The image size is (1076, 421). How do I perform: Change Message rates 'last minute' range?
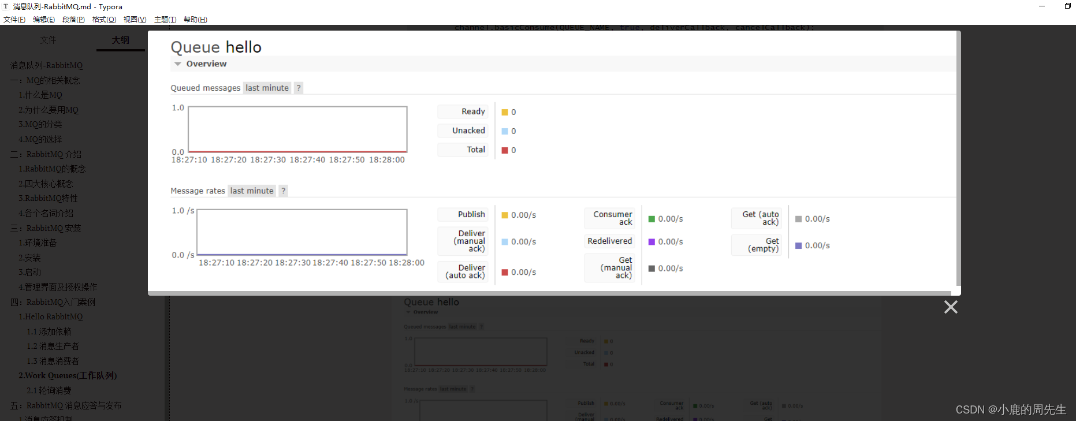pyautogui.click(x=252, y=191)
